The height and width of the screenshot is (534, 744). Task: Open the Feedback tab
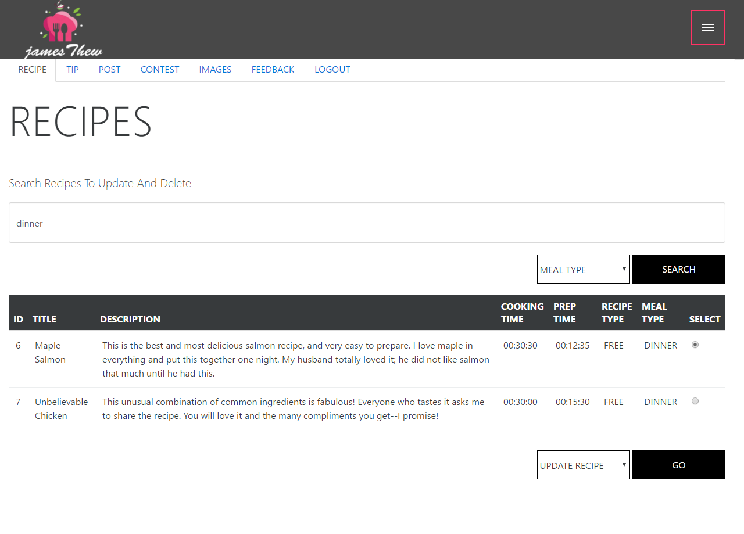pos(273,70)
